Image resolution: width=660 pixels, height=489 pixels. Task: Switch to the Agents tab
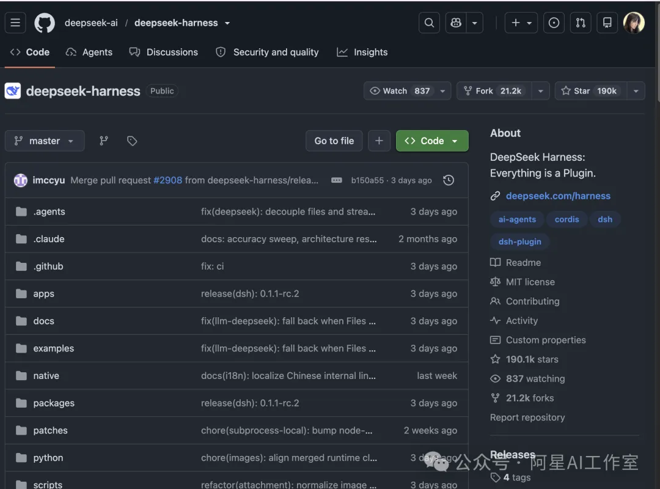(89, 52)
